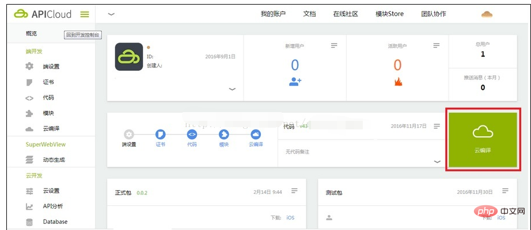Click the APICloud logo
The image size is (531, 230).
[43, 14]
